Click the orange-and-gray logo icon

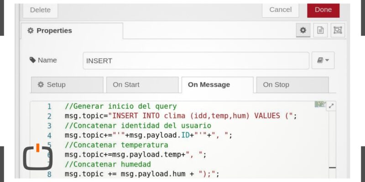(x=37, y=157)
